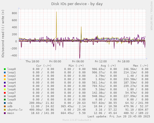Click the yellow loop3 legend swatch

point(5,79)
